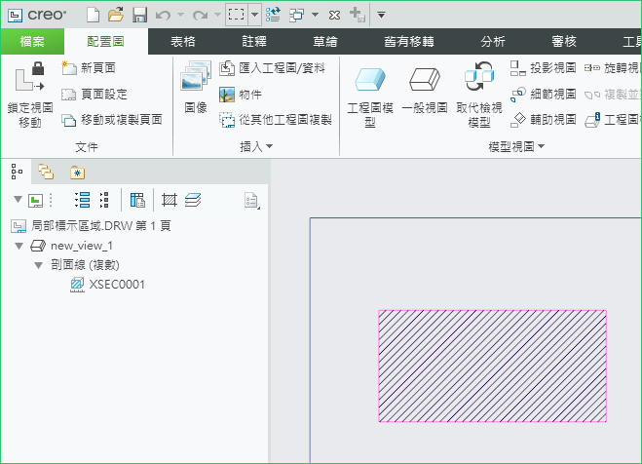Collapse the 剖面線 (複數) tree node
The image size is (642, 464).
click(x=38, y=265)
